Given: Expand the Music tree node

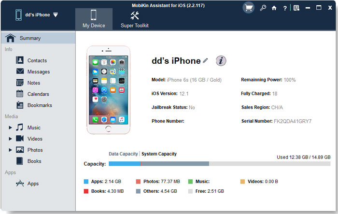Looking at the screenshot, I should [x=10, y=128].
